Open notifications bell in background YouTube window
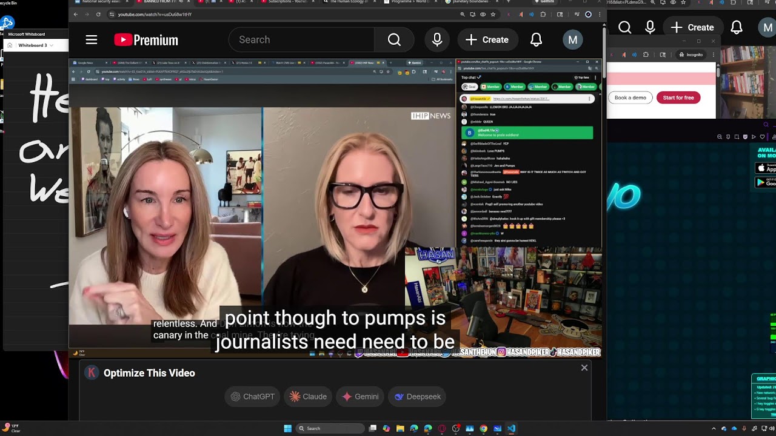 [x=737, y=27]
